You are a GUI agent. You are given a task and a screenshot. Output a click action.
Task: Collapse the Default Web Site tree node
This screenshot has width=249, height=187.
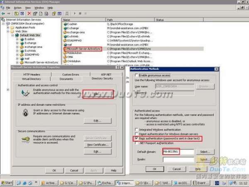click(12, 36)
